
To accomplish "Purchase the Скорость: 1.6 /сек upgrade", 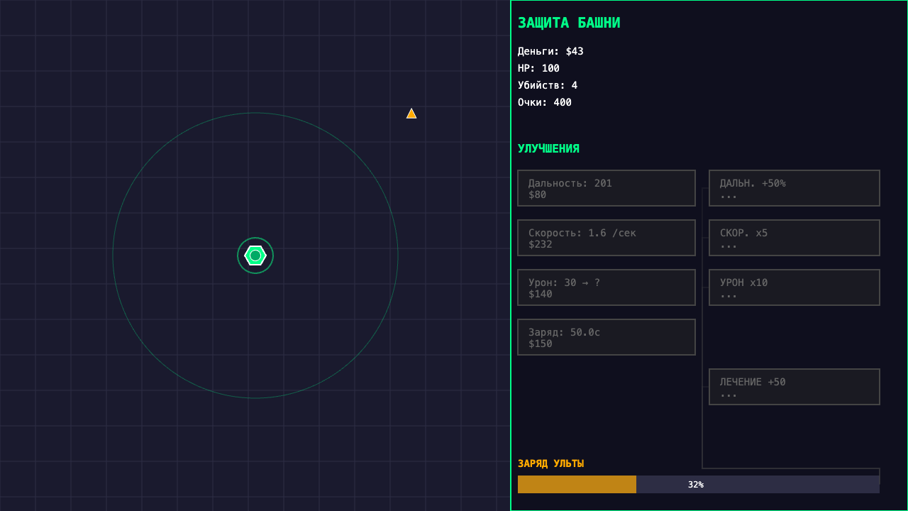I will pos(607,238).
